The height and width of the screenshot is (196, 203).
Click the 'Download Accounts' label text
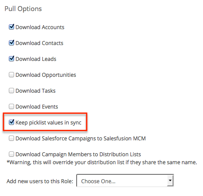[40, 27]
